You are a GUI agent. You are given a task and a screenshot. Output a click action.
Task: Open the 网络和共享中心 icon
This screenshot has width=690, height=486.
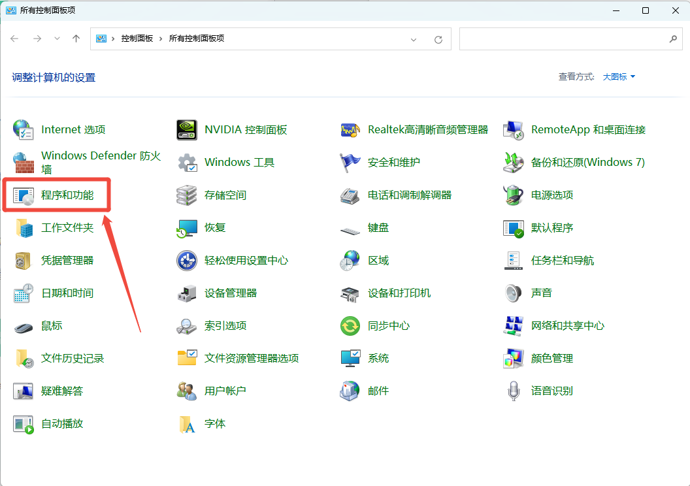513,326
